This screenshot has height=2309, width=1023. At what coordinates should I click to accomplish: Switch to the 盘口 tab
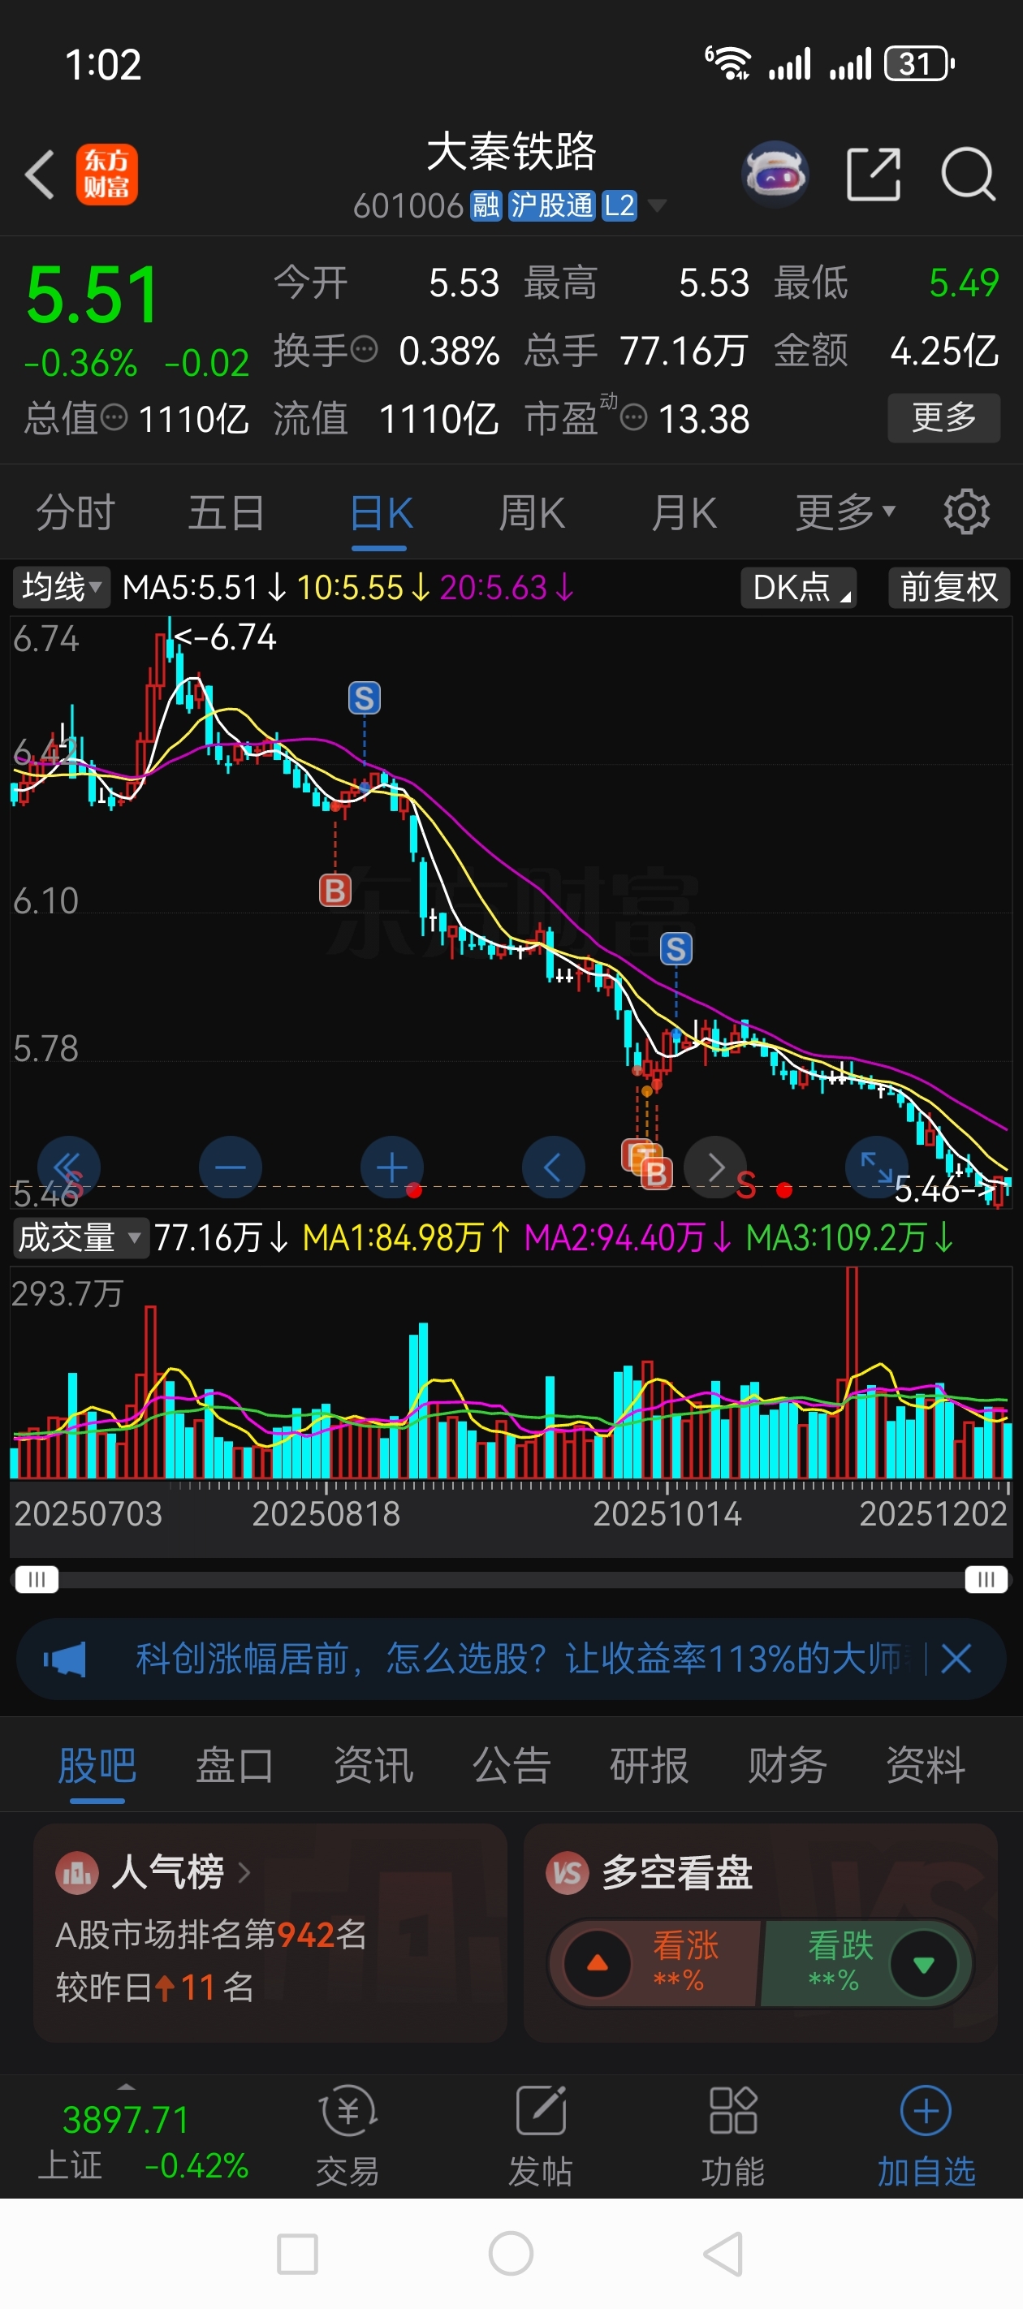click(x=235, y=1766)
